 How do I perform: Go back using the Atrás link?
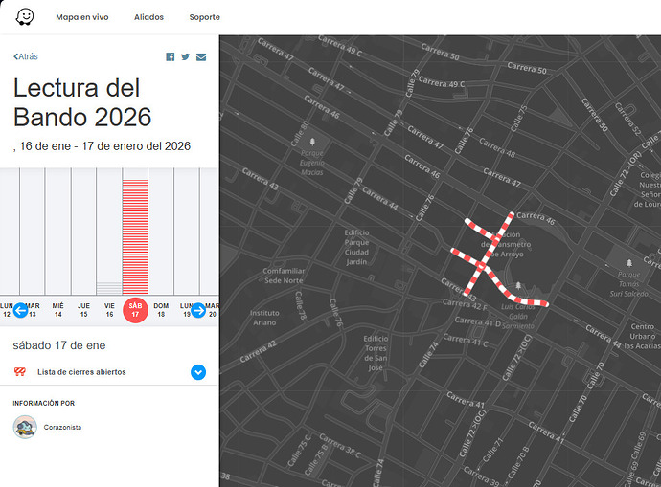click(26, 57)
